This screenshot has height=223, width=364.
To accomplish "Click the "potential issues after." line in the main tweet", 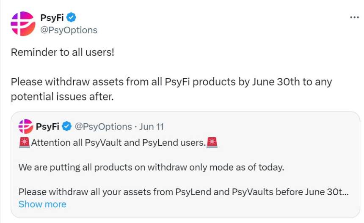I will tap(62, 96).
